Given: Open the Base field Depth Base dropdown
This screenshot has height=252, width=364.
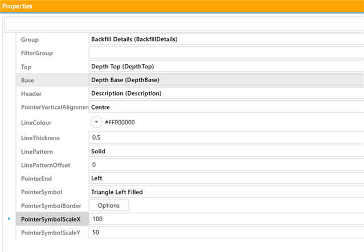Looking at the screenshot, I should coord(226,80).
